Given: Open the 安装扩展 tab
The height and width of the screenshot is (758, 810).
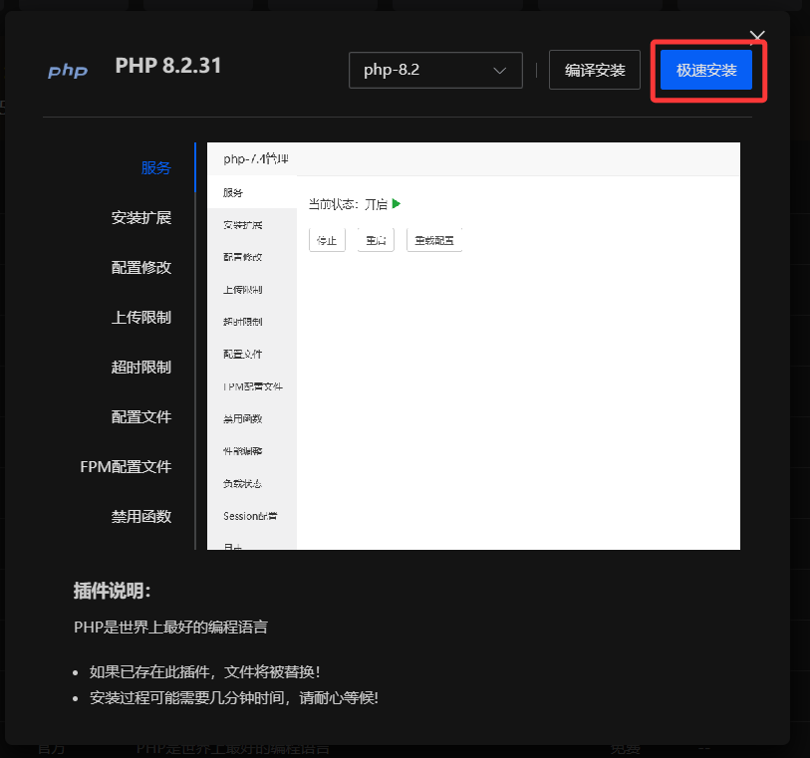Looking at the screenshot, I should click(x=141, y=217).
